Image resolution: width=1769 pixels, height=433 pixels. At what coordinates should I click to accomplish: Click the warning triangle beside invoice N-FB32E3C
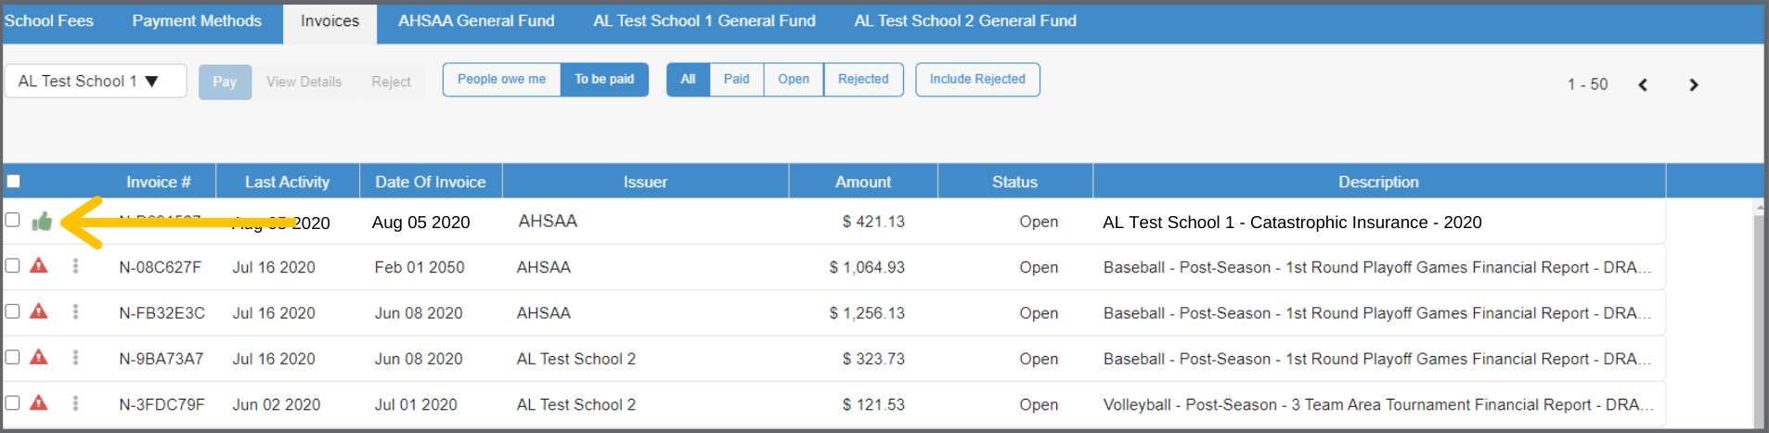coord(39,312)
